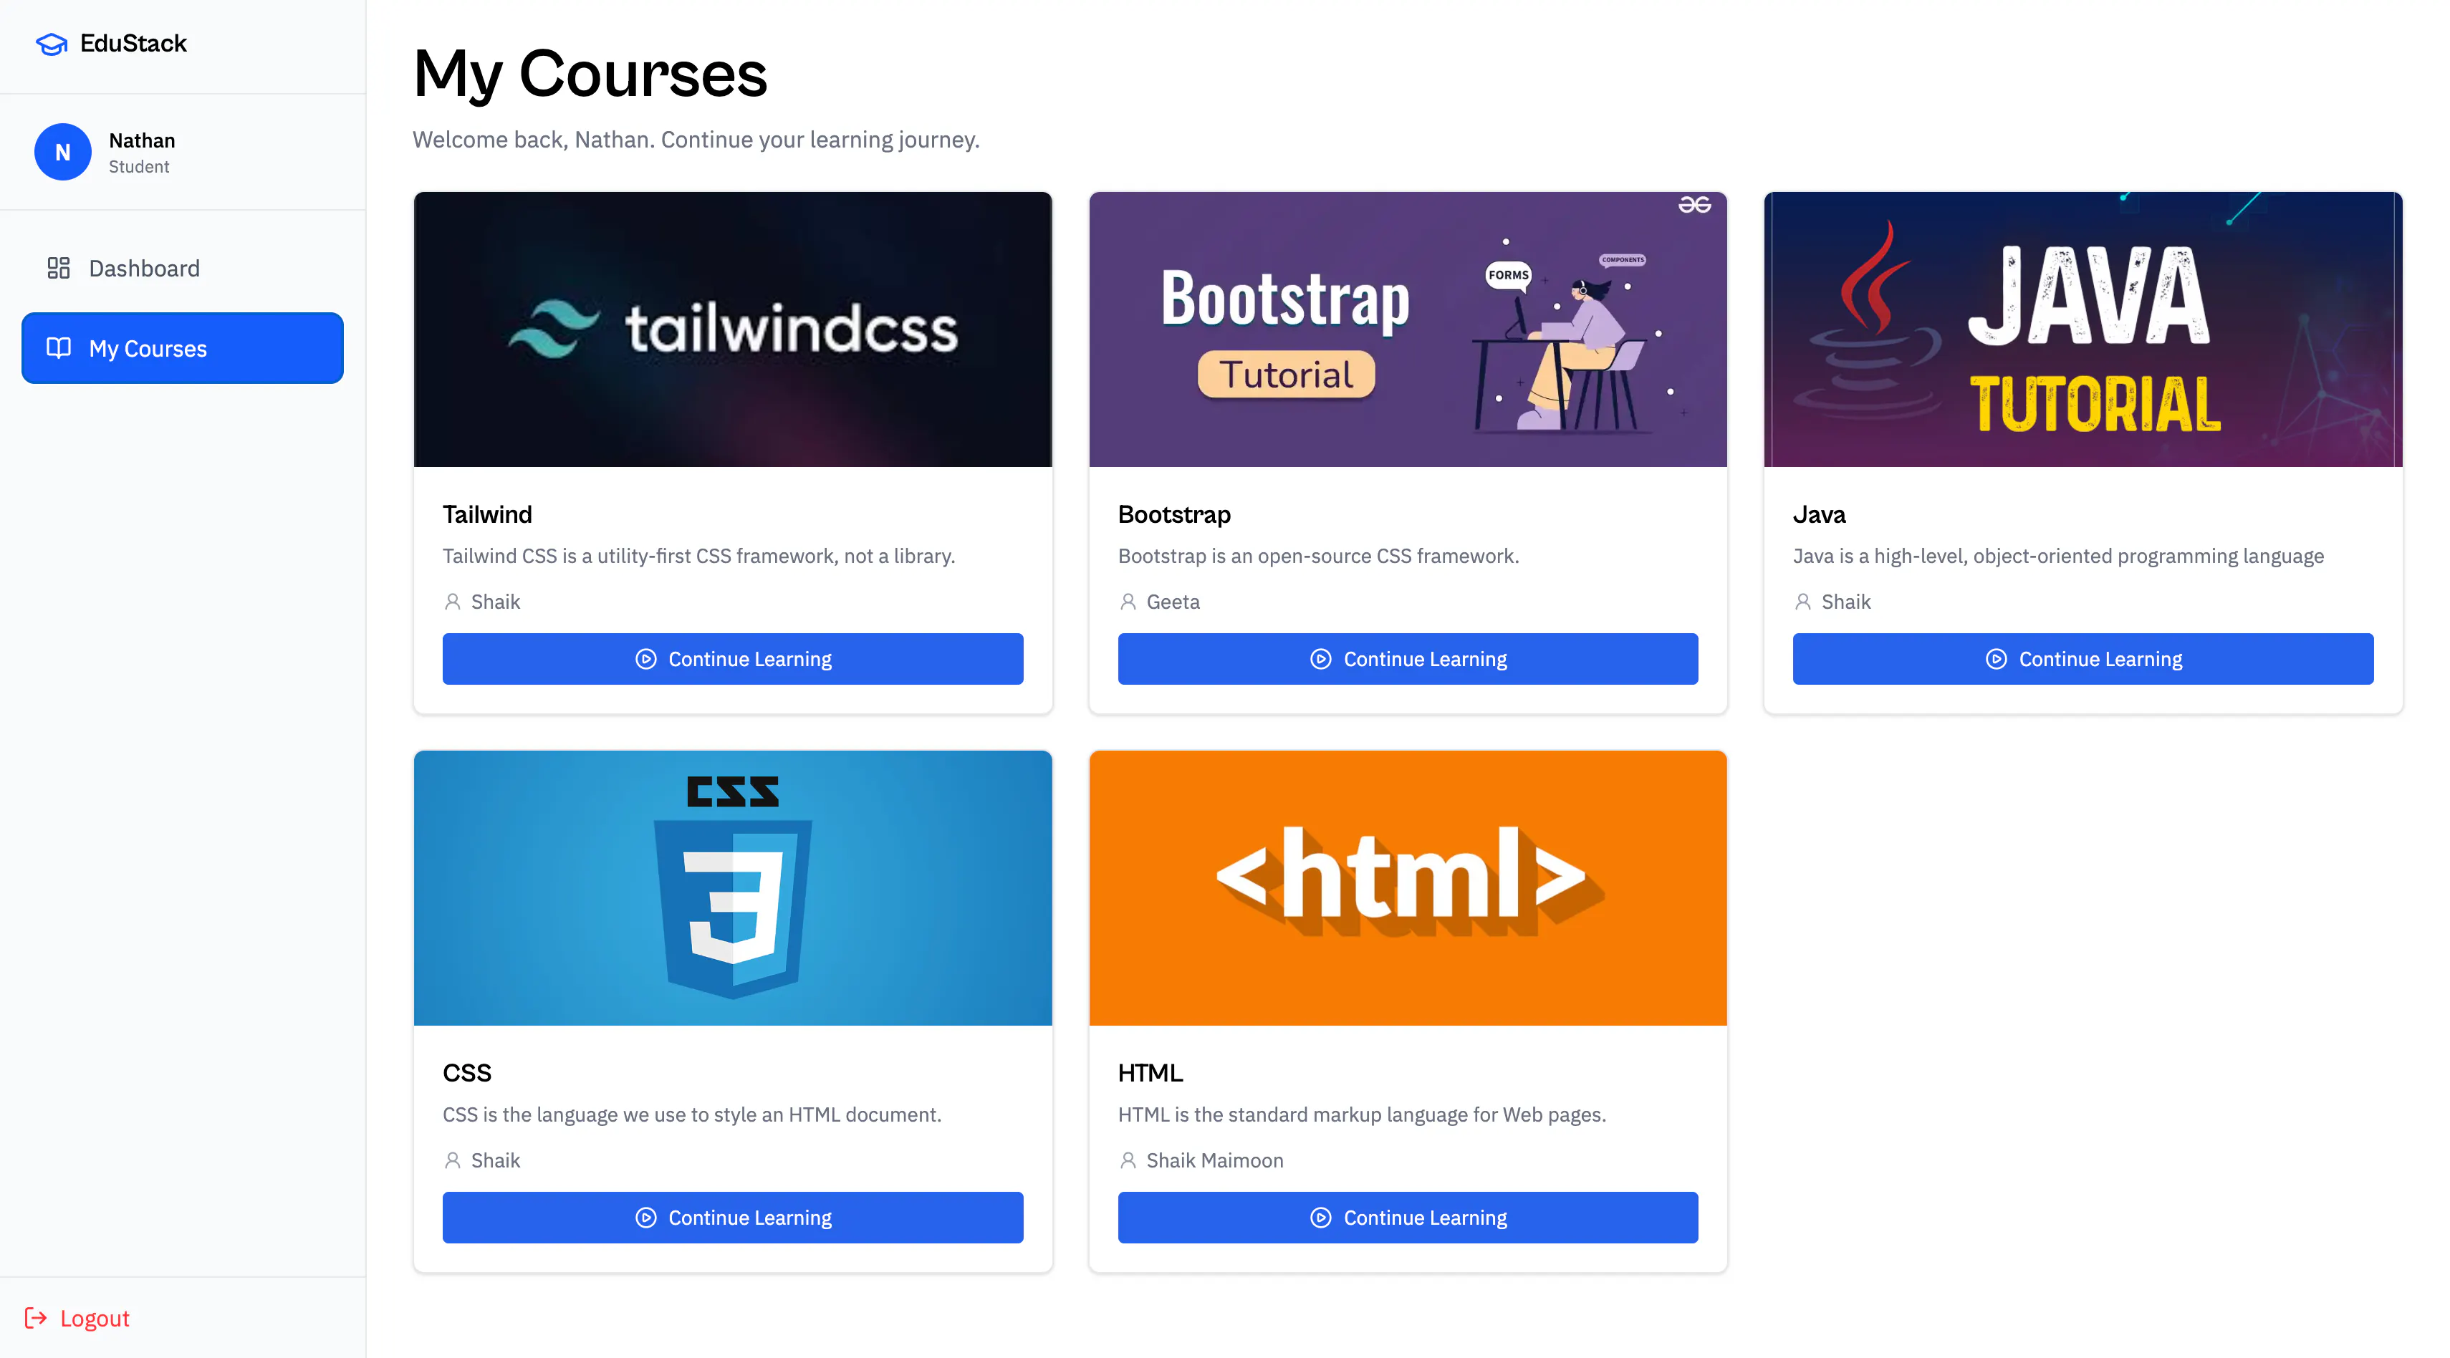This screenshot has width=2450, height=1358.
Task: Open the orange html thumbnail image
Action: tap(1408, 887)
